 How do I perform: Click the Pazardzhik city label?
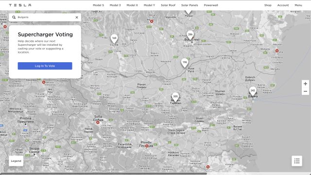click(x=124, y=146)
